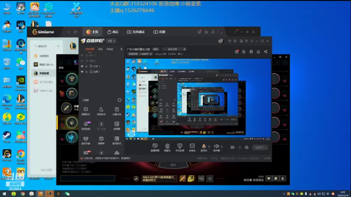Click the 修改 button beside stream title
The image size is (351, 197).
[156, 49]
